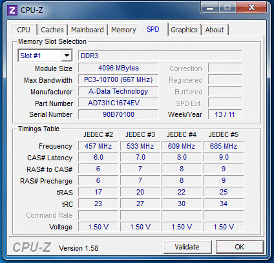Click tRC value 34
The width and height of the screenshot is (274, 263).
tap(224, 204)
